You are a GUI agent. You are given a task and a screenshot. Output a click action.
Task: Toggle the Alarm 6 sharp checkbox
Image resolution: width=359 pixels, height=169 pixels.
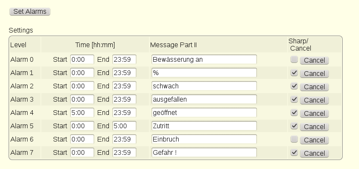pyautogui.click(x=294, y=139)
